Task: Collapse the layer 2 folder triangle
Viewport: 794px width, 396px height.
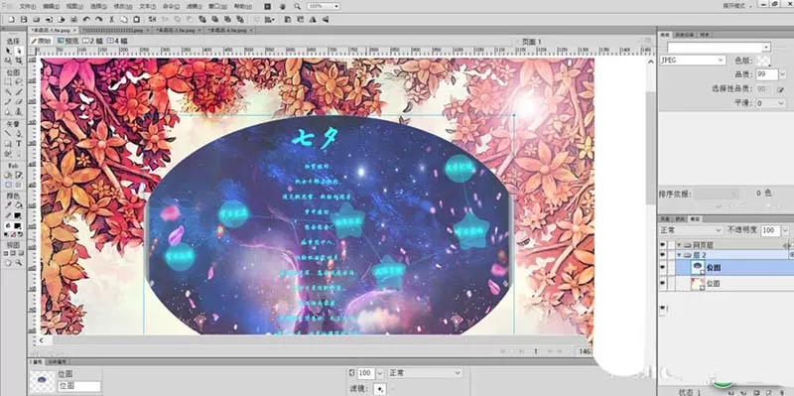Action: pos(679,255)
